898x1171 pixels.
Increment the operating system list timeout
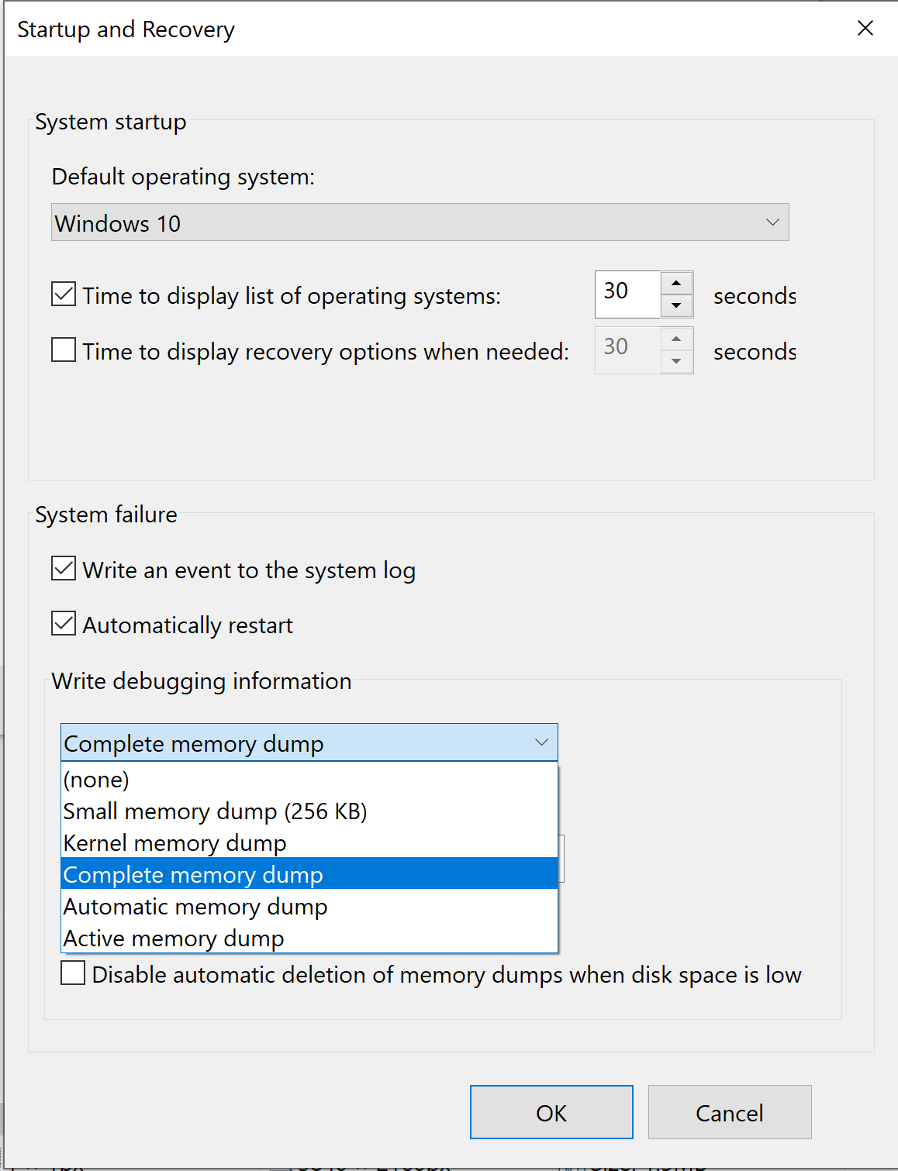pos(676,282)
